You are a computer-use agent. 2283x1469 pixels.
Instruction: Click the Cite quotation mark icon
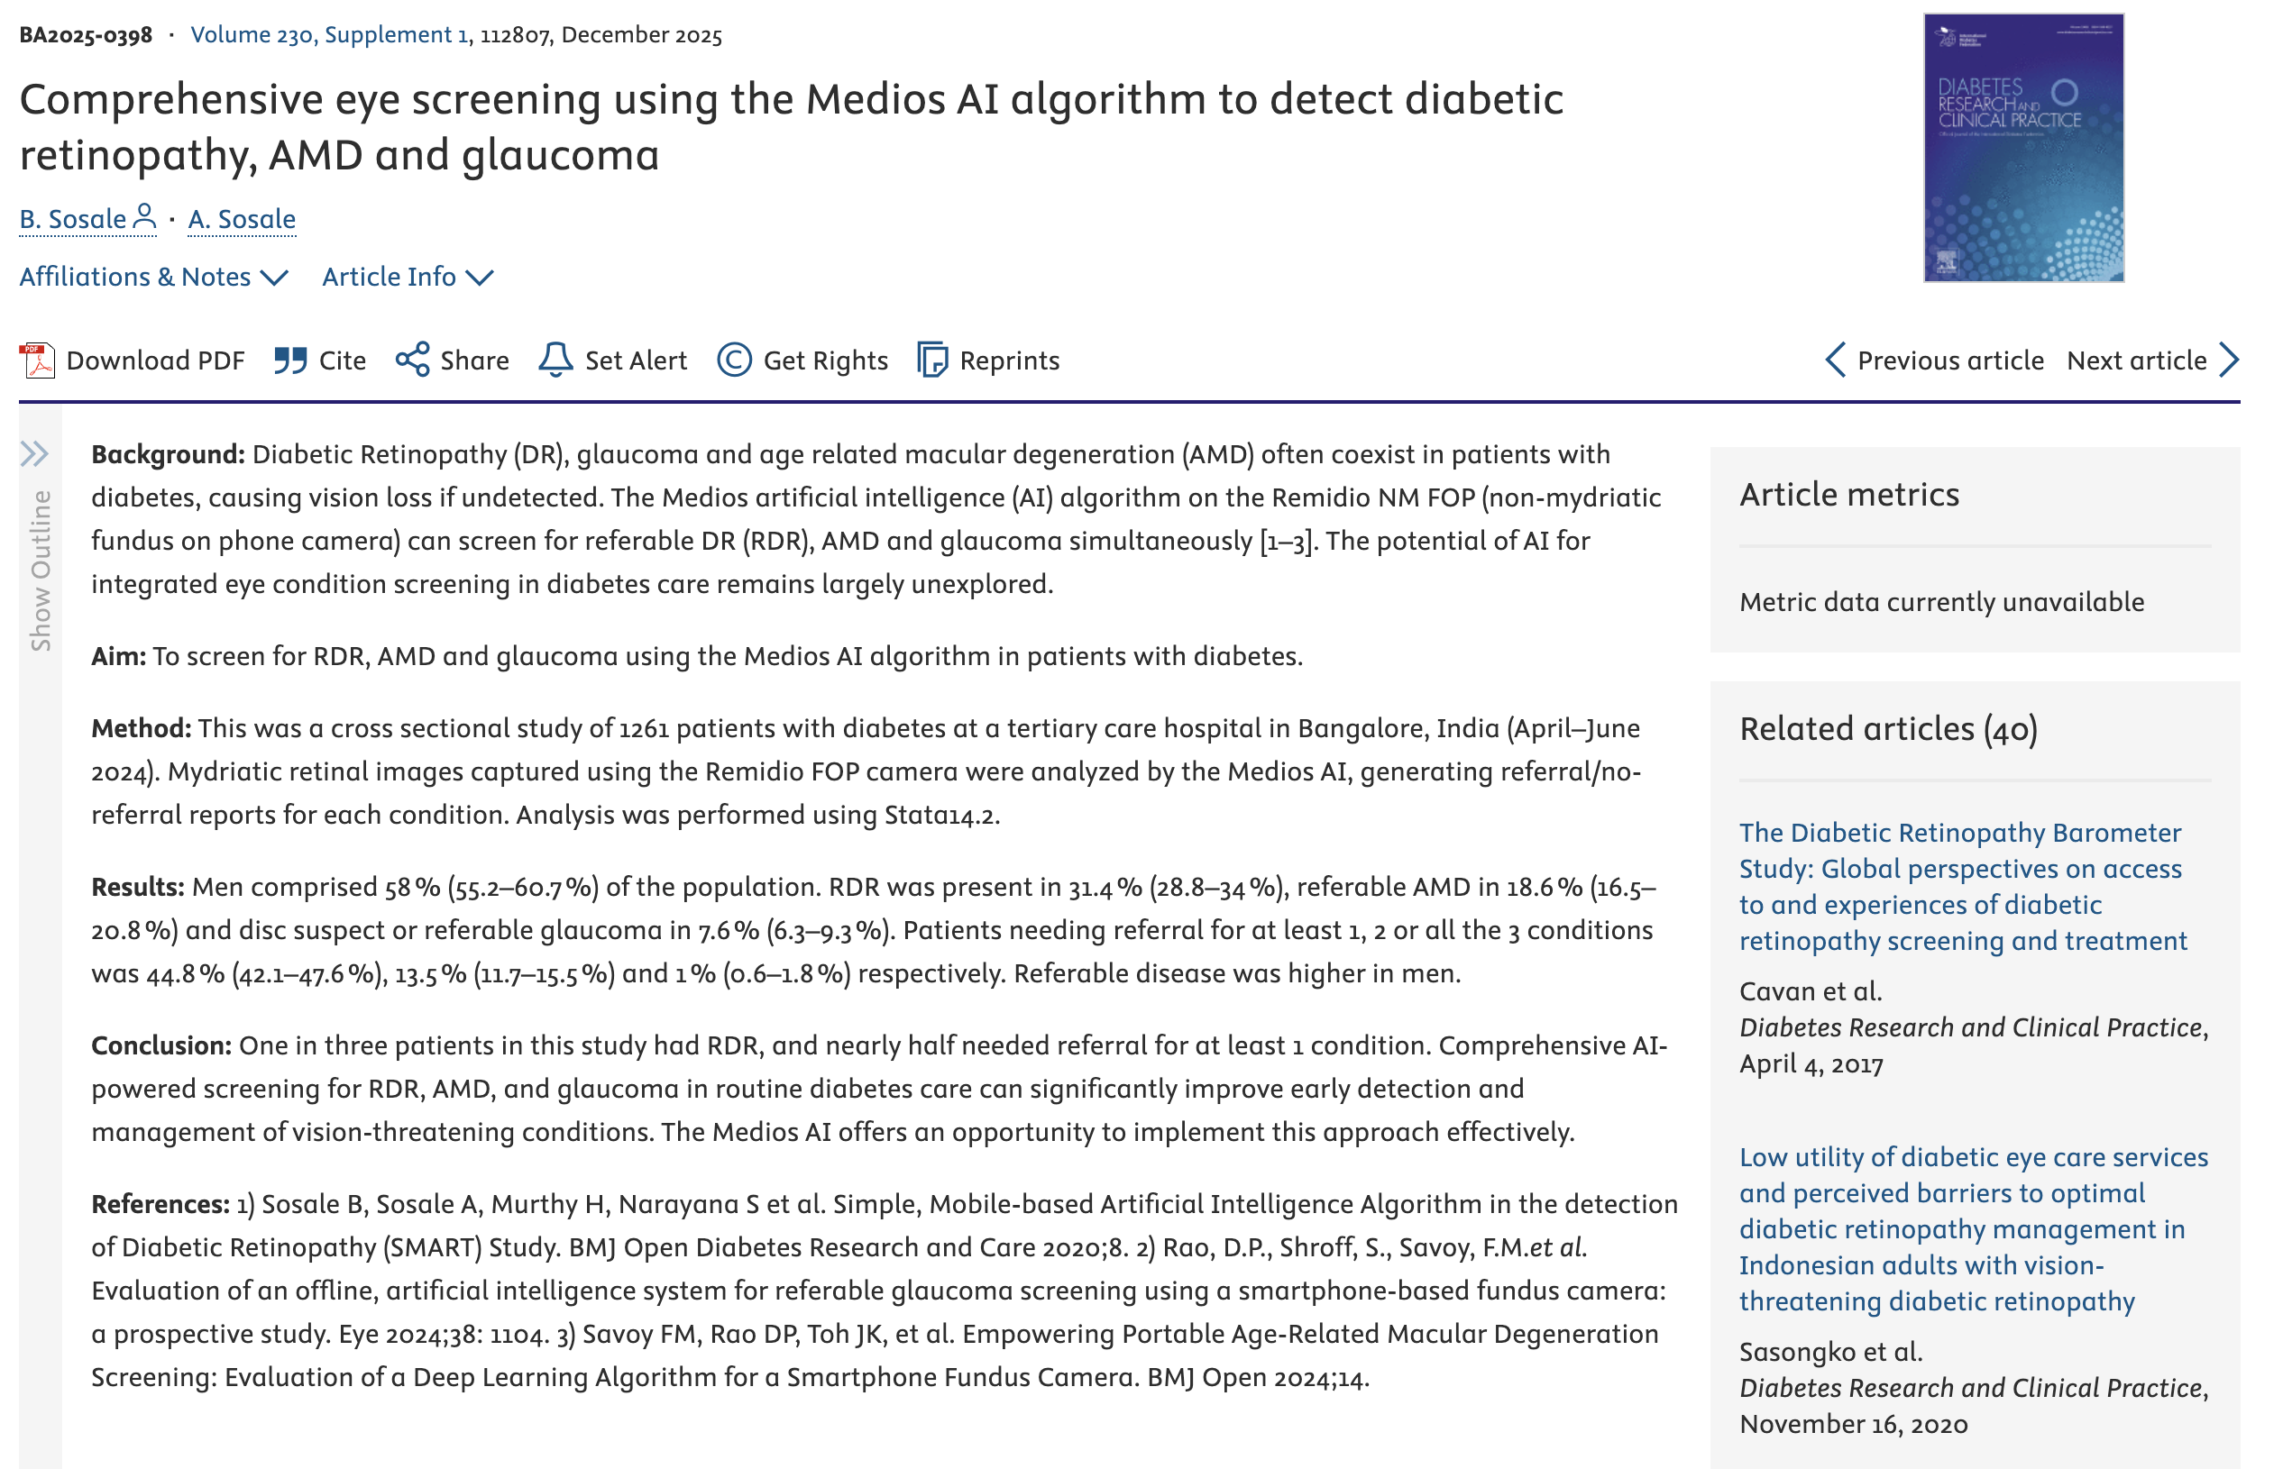click(x=290, y=360)
